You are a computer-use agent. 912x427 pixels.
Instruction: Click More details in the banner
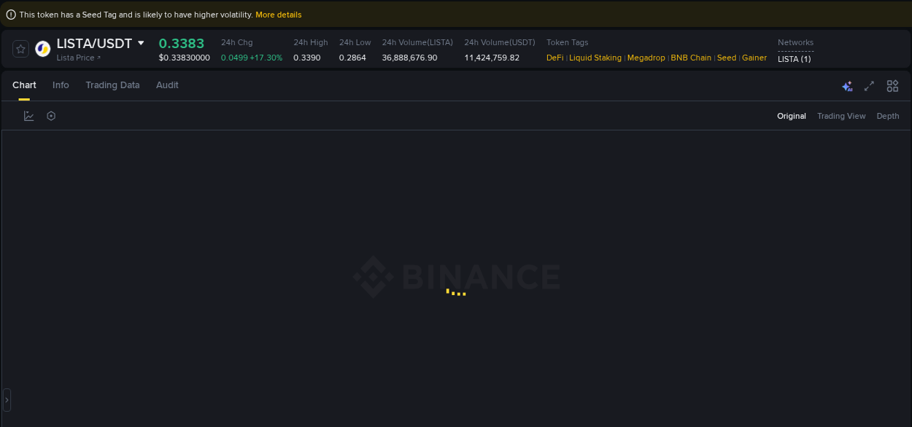tap(277, 14)
